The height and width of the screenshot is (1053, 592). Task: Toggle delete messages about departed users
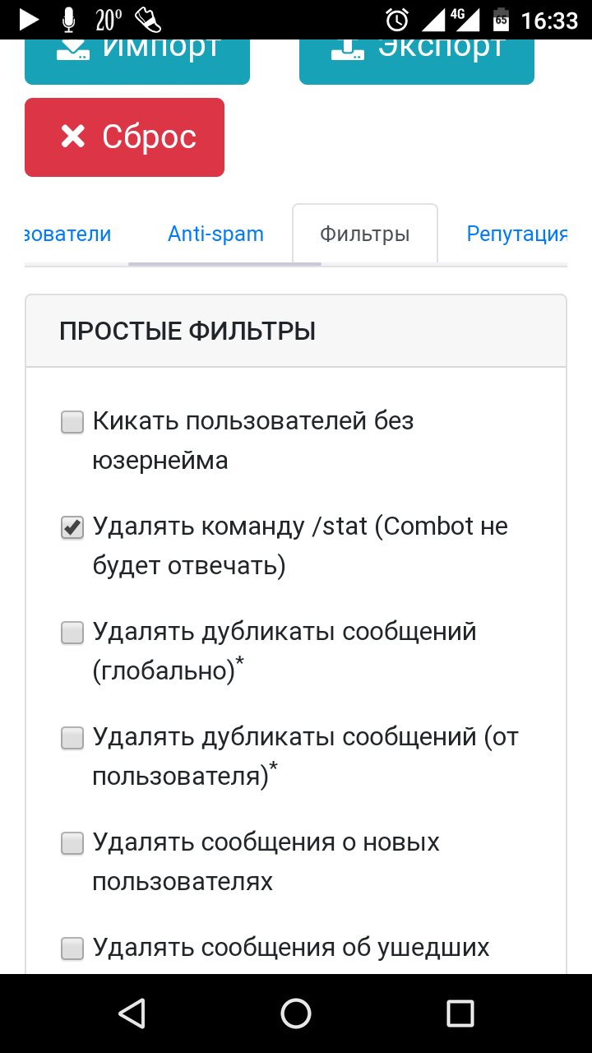pos(72,949)
